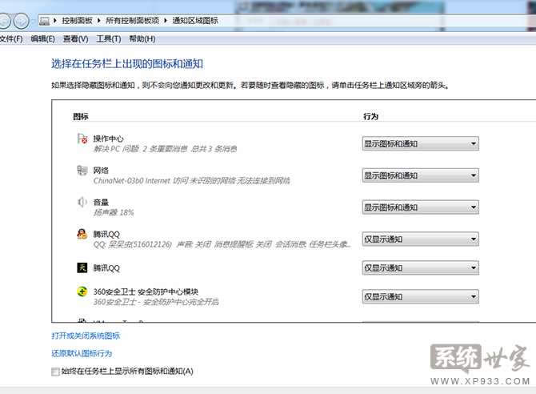The height and width of the screenshot is (394, 536).
Task: Select the 网络 item name
Action: tap(101, 171)
